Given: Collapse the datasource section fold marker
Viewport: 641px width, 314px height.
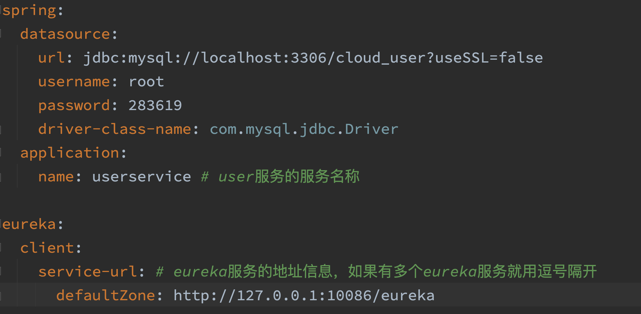Looking at the screenshot, I should coord(1,34).
